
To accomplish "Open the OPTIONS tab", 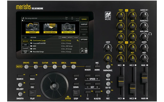I will pyautogui.click(x=84, y=40).
